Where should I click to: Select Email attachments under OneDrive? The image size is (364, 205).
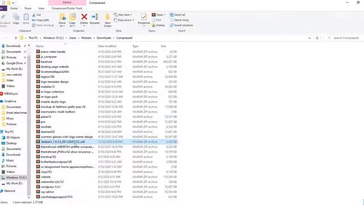[16, 113]
